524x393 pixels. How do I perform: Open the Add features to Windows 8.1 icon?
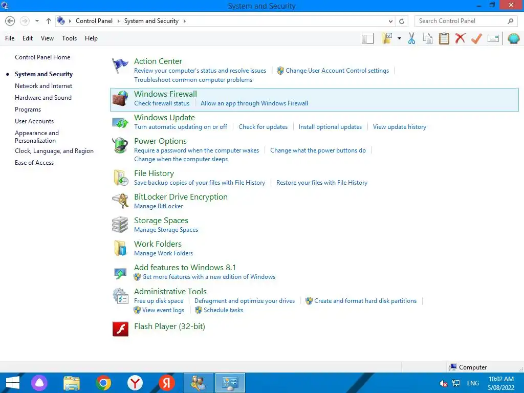(x=120, y=273)
